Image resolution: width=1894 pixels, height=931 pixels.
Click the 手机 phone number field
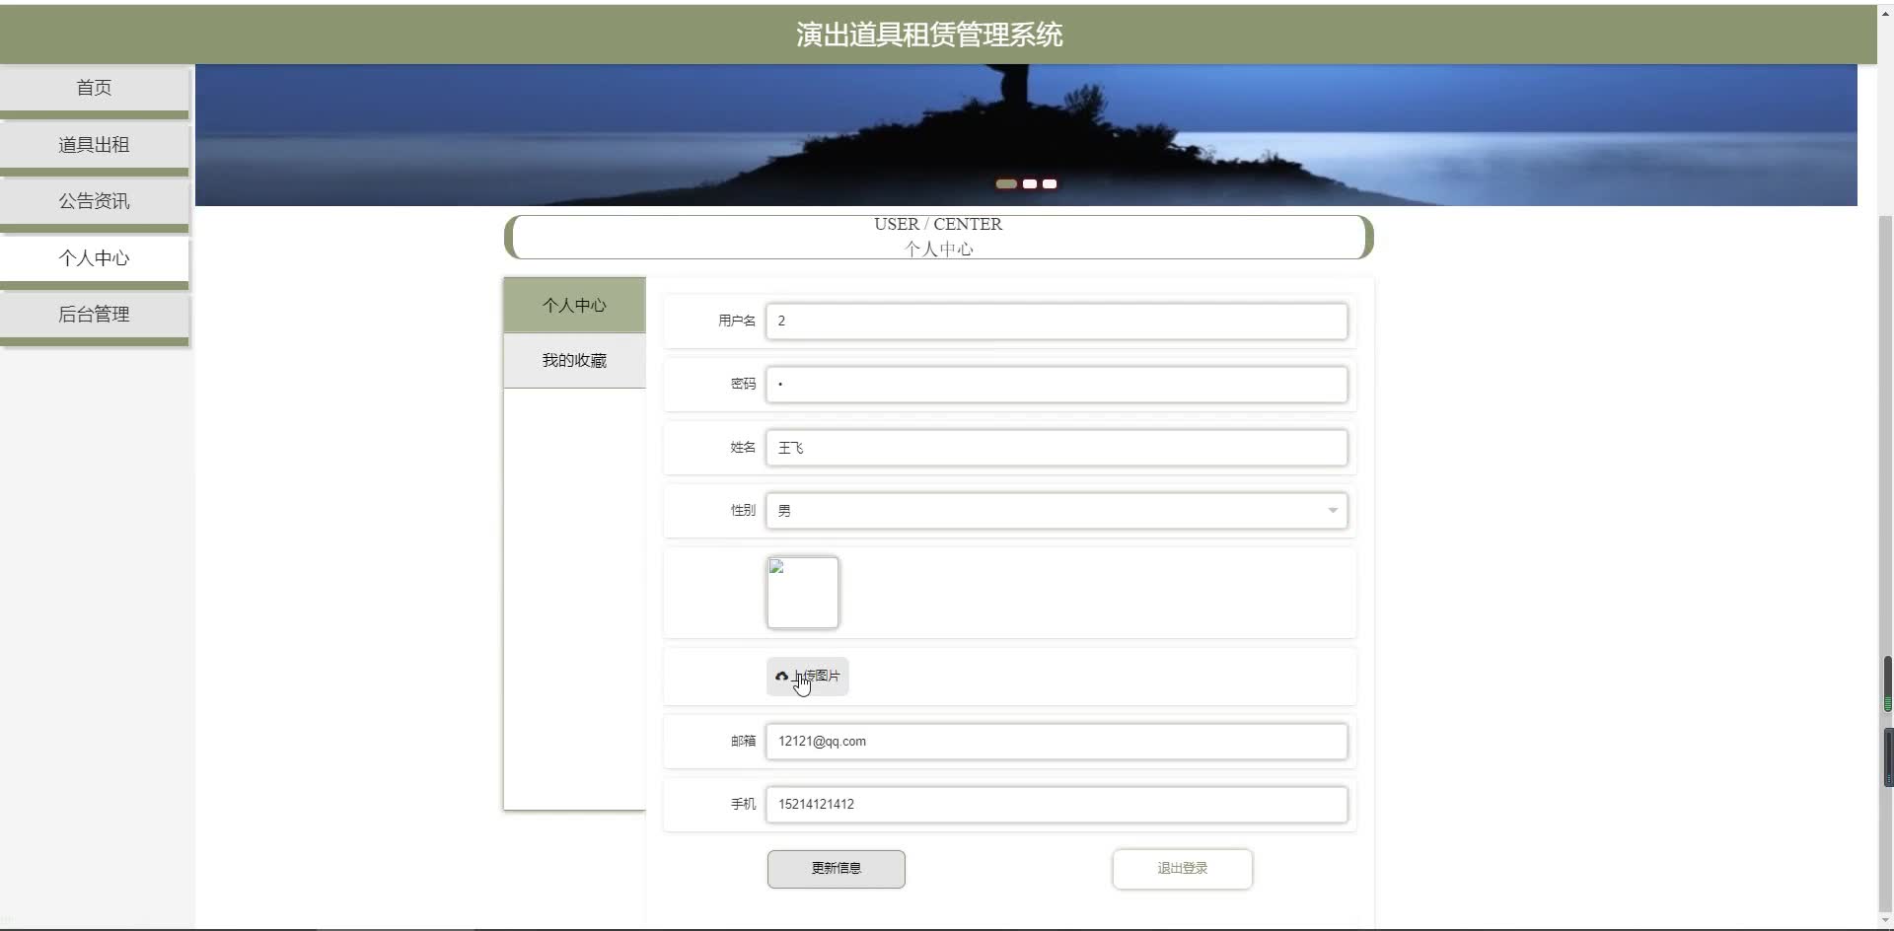coord(1056,804)
